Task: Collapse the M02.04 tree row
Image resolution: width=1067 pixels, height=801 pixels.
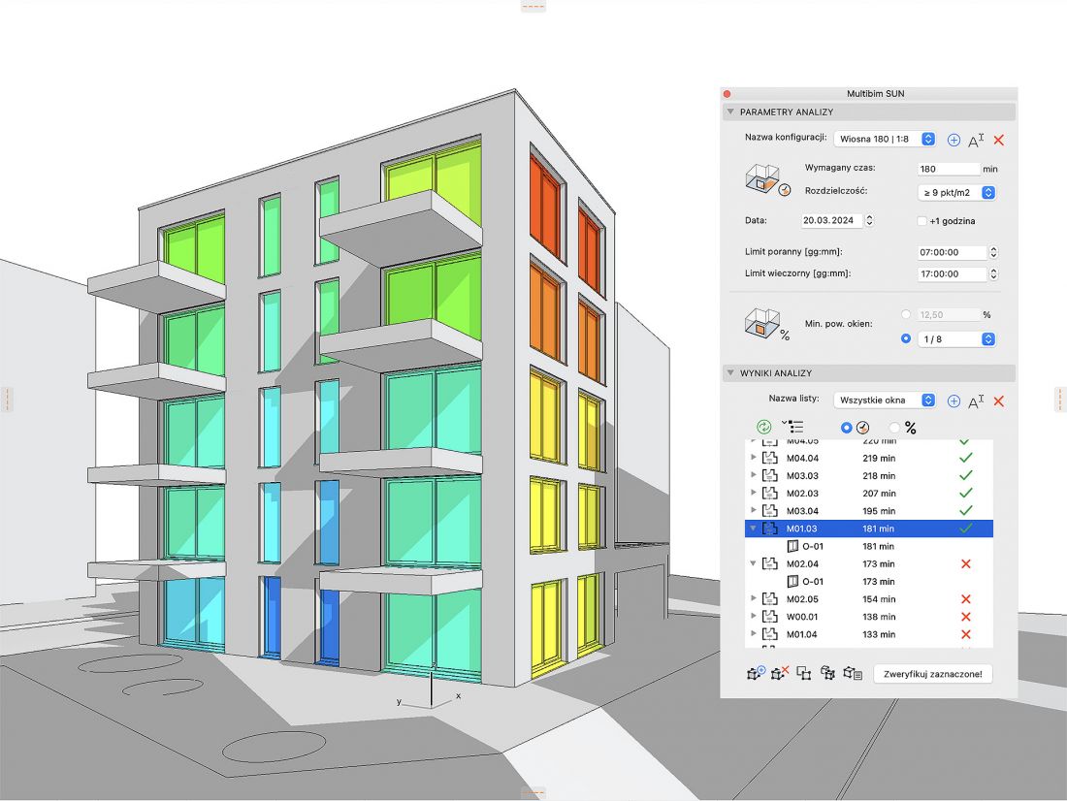Action: tap(753, 563)
